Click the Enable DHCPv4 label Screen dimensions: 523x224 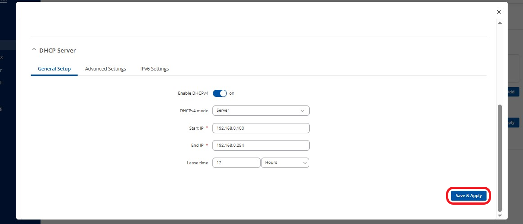coord(193,93)
